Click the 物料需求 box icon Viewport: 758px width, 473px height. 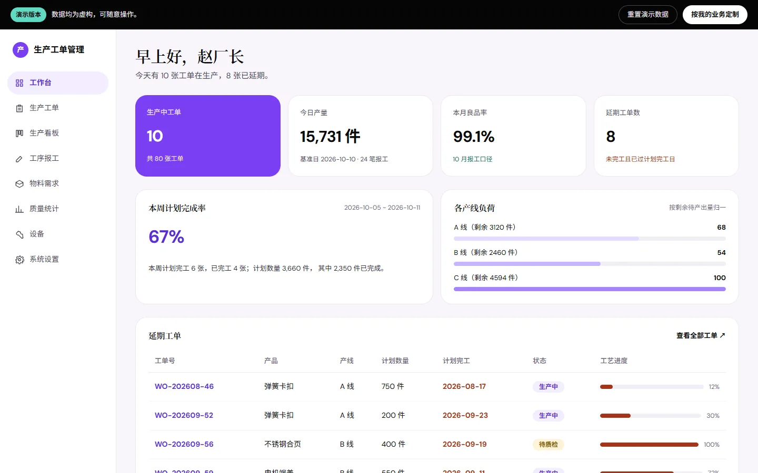(x=19, y=184)
